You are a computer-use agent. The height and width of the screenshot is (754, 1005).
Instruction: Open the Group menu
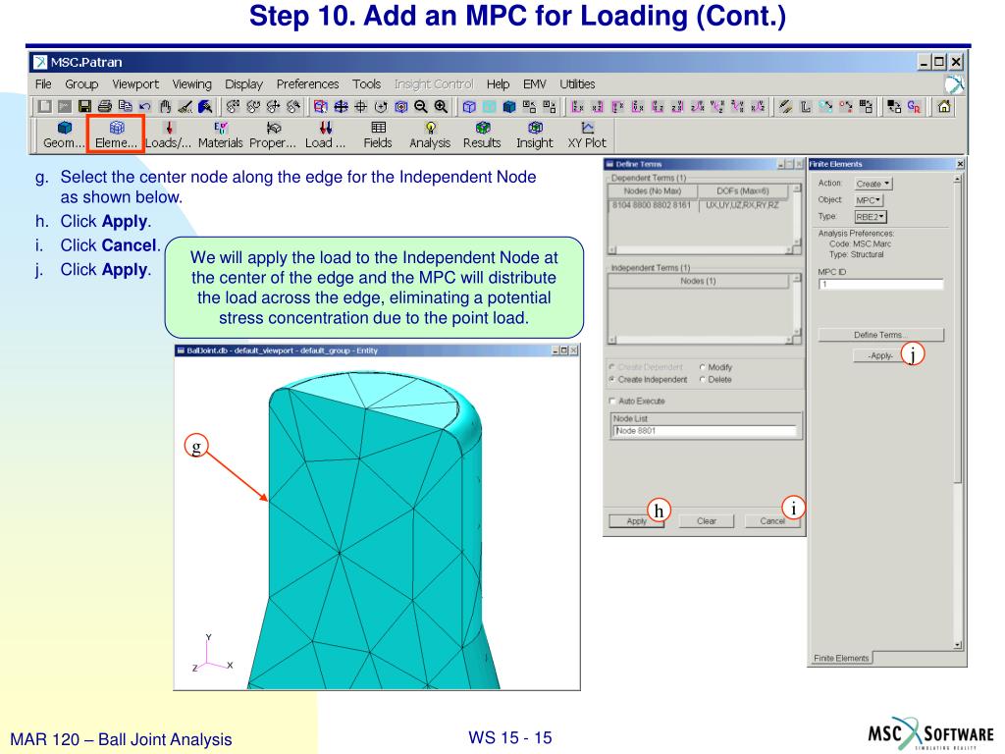(81, 84)
